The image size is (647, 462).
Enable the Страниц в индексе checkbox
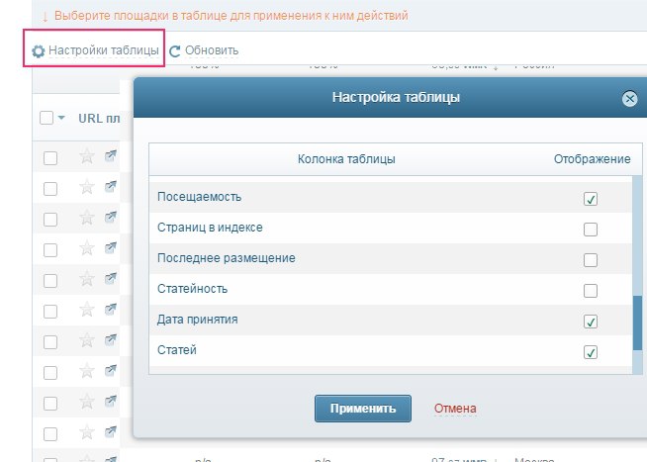tap(591, 230)
